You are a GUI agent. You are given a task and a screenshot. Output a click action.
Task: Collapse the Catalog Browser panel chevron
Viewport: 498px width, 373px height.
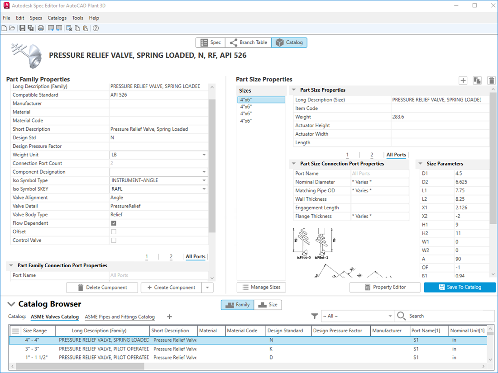[x=11, y=304]
